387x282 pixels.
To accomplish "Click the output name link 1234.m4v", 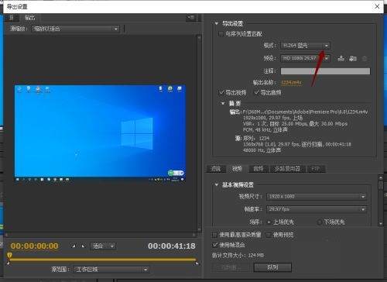I will 291,82.
